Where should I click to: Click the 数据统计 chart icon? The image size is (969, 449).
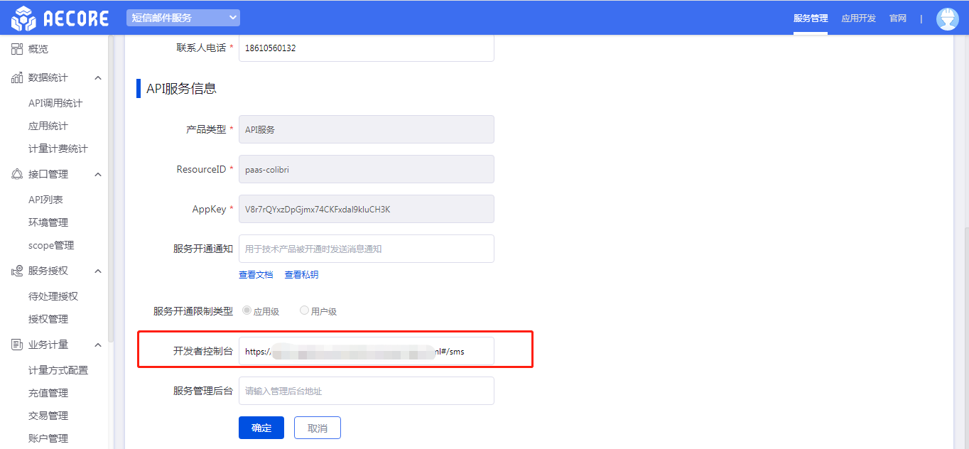(17, 77)
